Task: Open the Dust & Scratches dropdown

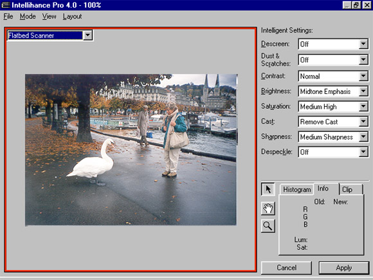Action: click(333, 60)
